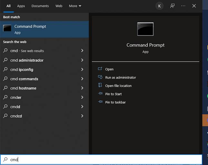Open the three-dot options menu

coord(183,6)
